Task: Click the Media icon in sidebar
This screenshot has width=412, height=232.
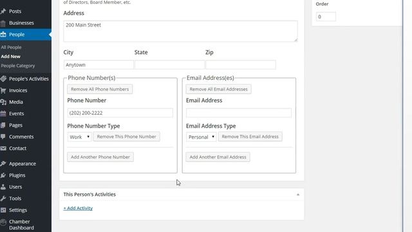Action: coord(3,102)
